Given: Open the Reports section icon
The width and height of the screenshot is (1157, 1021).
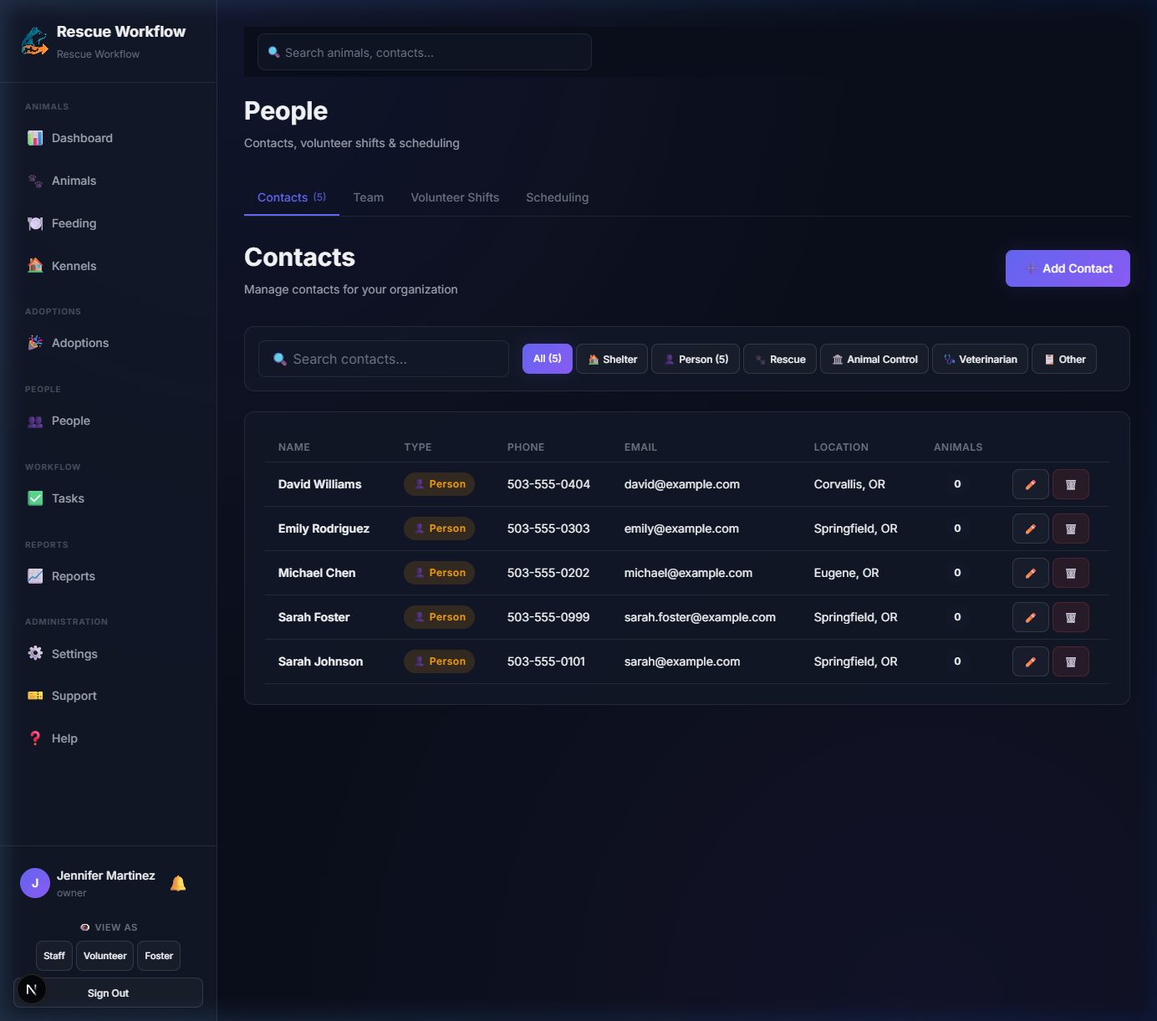Looking at the screenshot, I should coord(35,576).
